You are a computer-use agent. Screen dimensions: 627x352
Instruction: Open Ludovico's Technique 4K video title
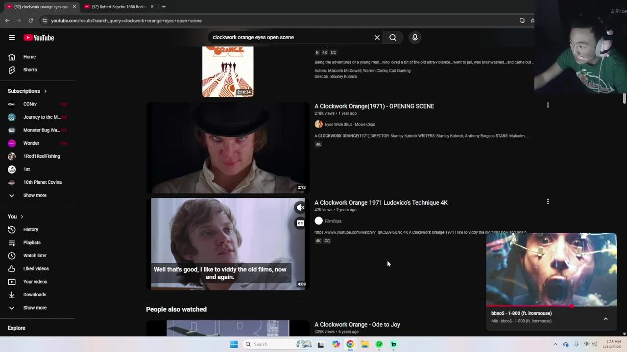381,202
